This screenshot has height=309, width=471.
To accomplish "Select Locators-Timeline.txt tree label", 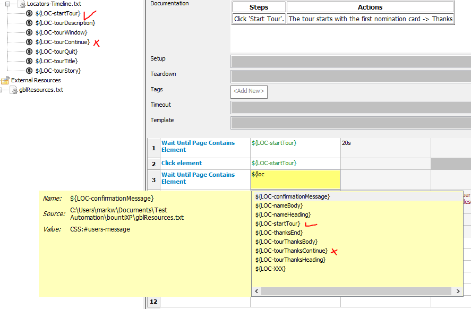I will point(54,4).
